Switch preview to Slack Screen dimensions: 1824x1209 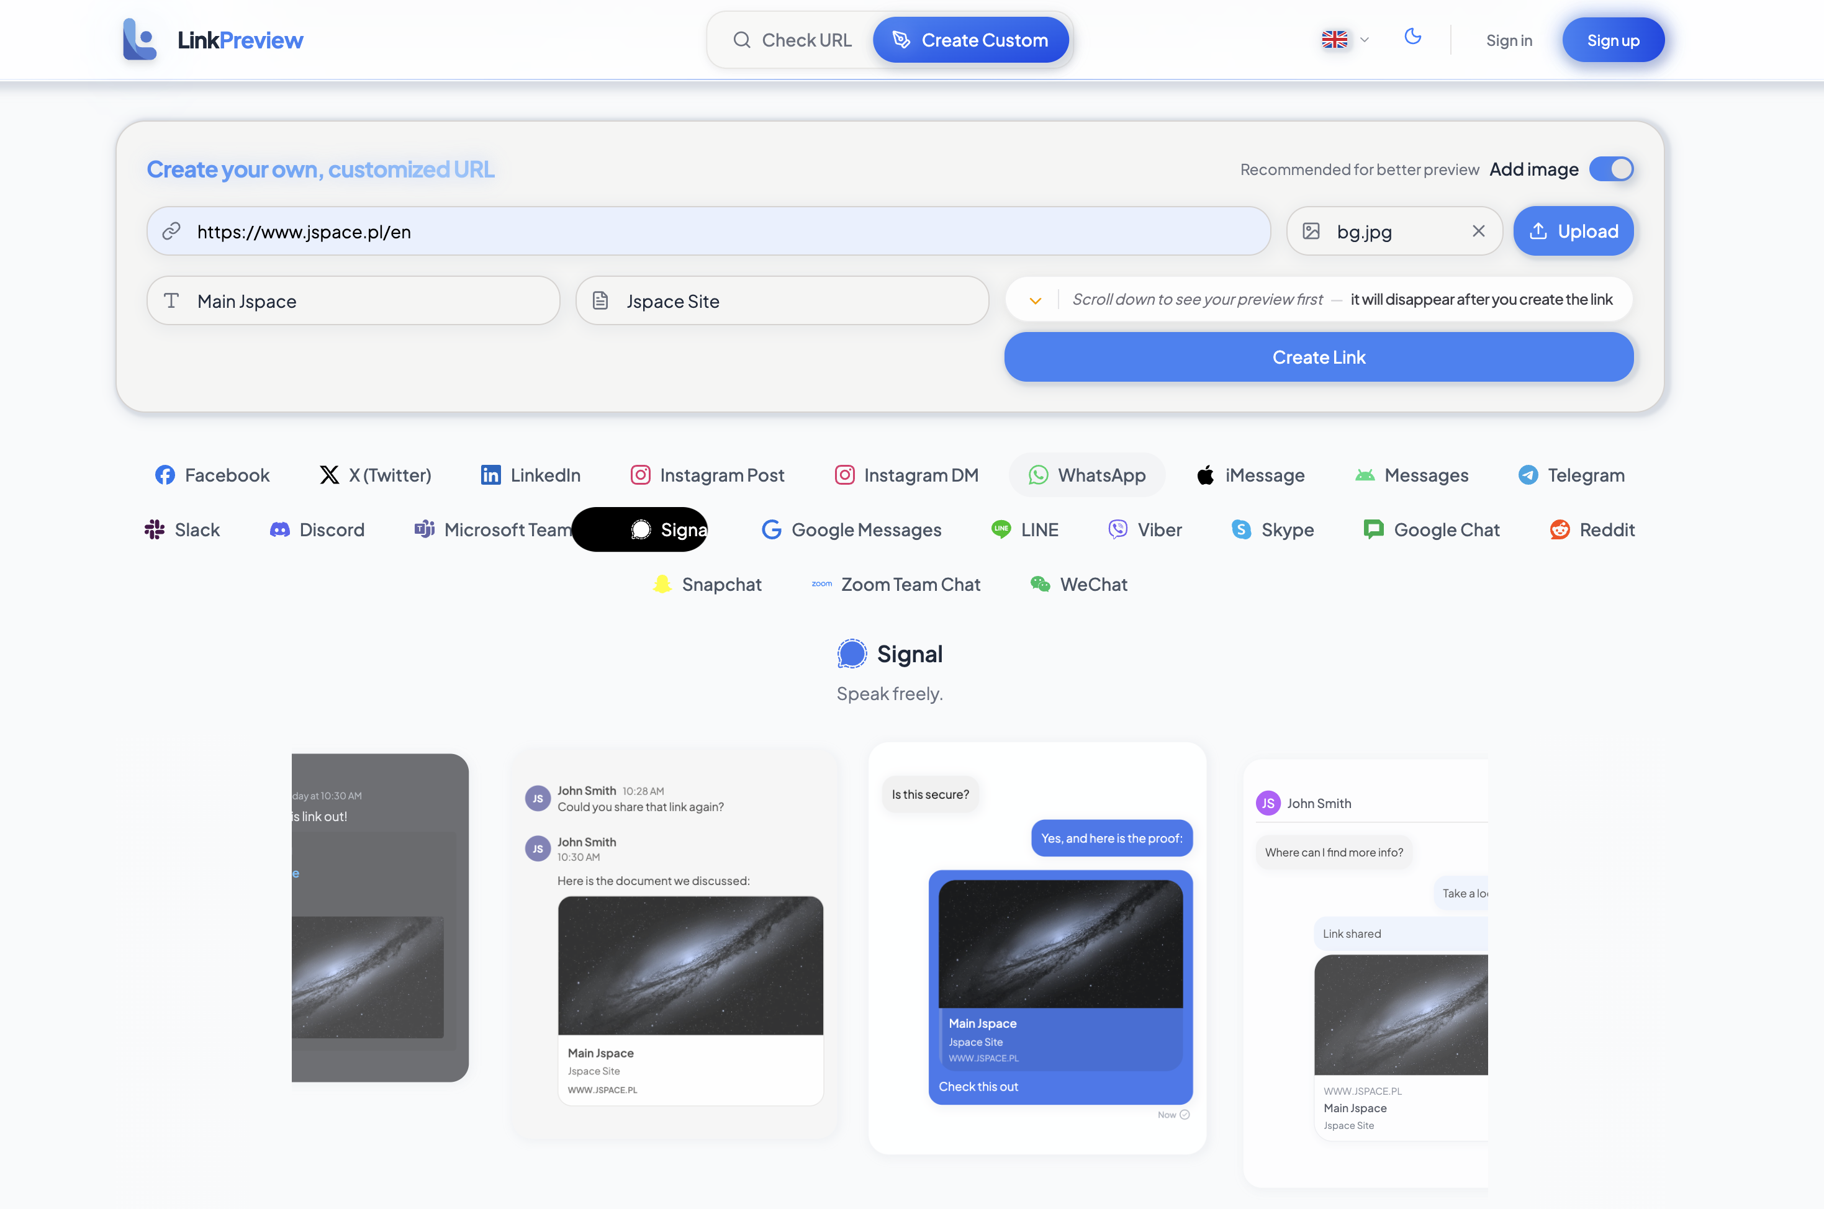tap(182, 529)
